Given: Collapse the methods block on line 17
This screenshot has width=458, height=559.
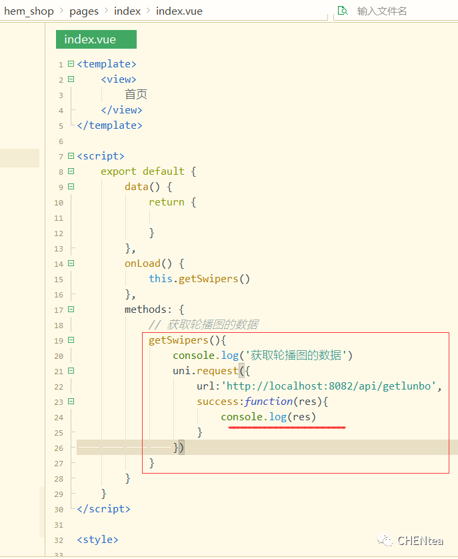Looking at the screenshot, I should point(71,309).
